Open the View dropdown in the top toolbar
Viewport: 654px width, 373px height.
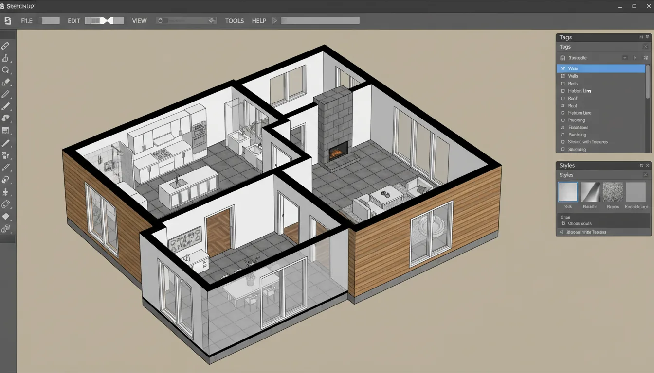[x=139, y=21]
